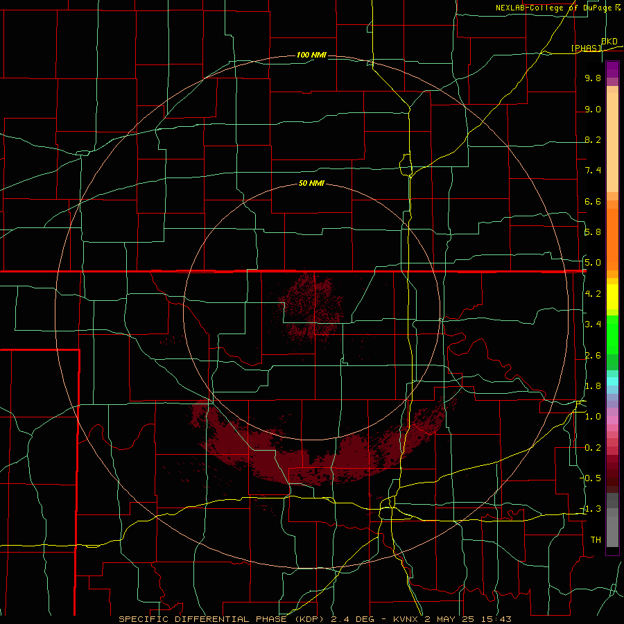Click the KVNX radar site identifier

point(405,619)
